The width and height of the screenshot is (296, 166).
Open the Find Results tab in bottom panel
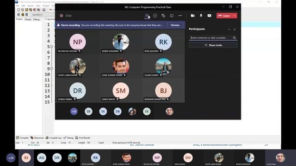(83, 138)
